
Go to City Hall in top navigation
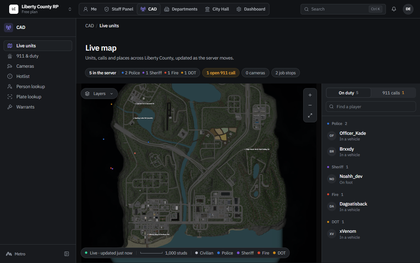tap(217, 9)
